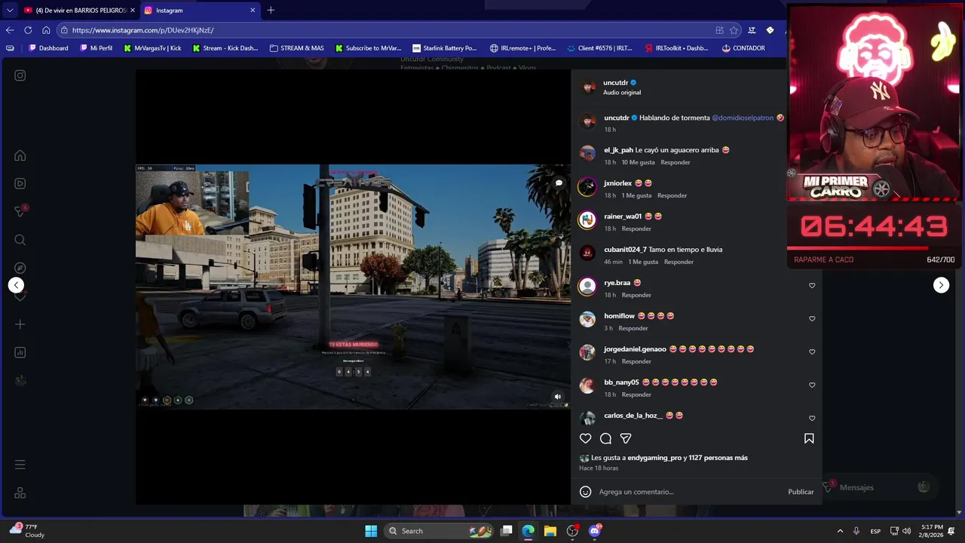Close the Instagram browser tab
The height and width of the screenshot is (543, 965).
[x=253, y=11]
